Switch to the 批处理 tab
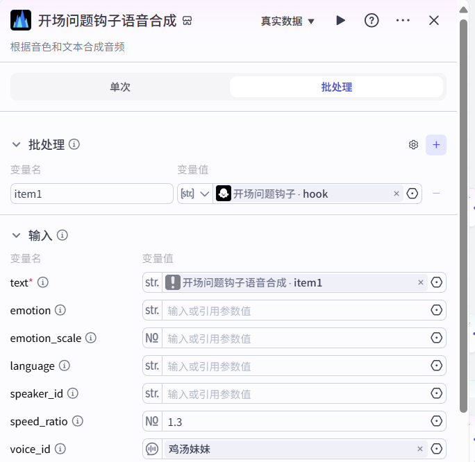The height and width of the screenshot is (462, 475). 337,87
